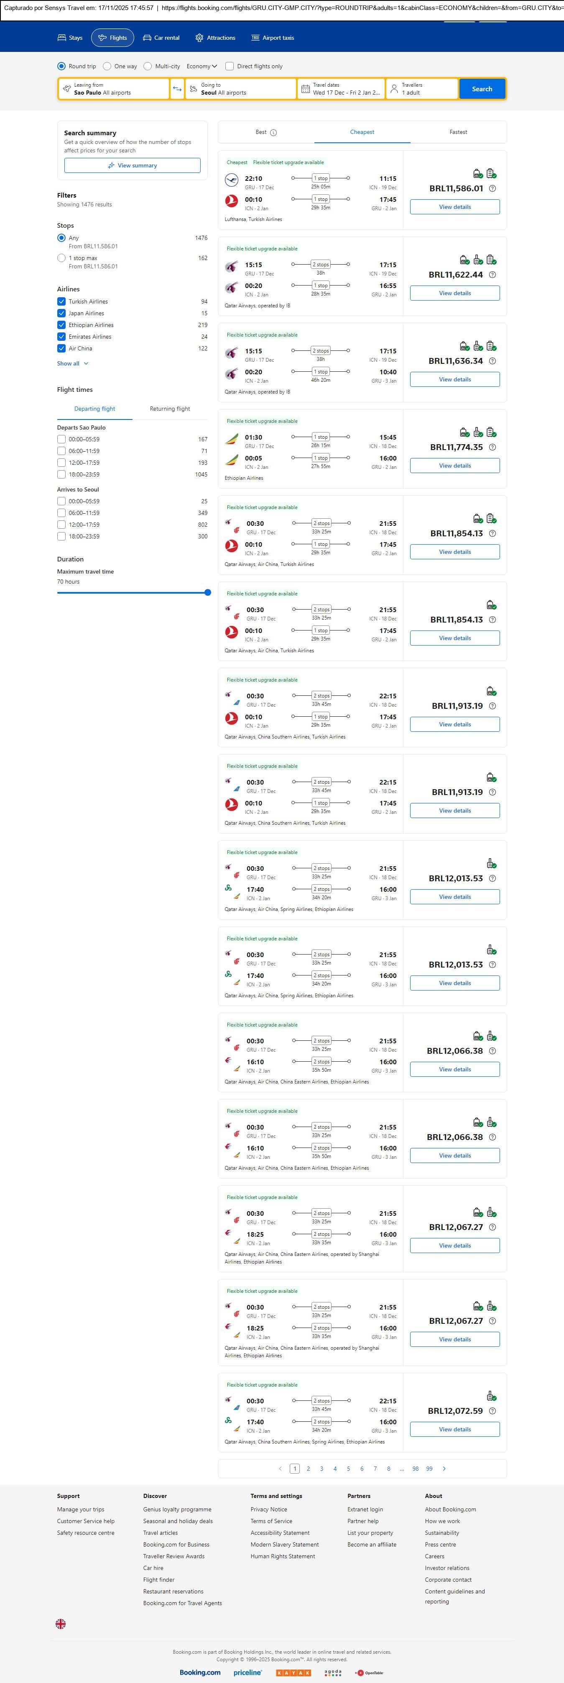Image resolution: width=564 pixels, height=1683 pixels.
Task: Click the price info icon beside BRL11,586.01
Action: pos(492,189)
